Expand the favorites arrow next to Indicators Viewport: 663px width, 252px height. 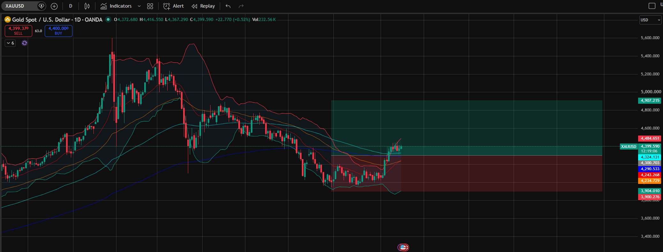(139, 6)
